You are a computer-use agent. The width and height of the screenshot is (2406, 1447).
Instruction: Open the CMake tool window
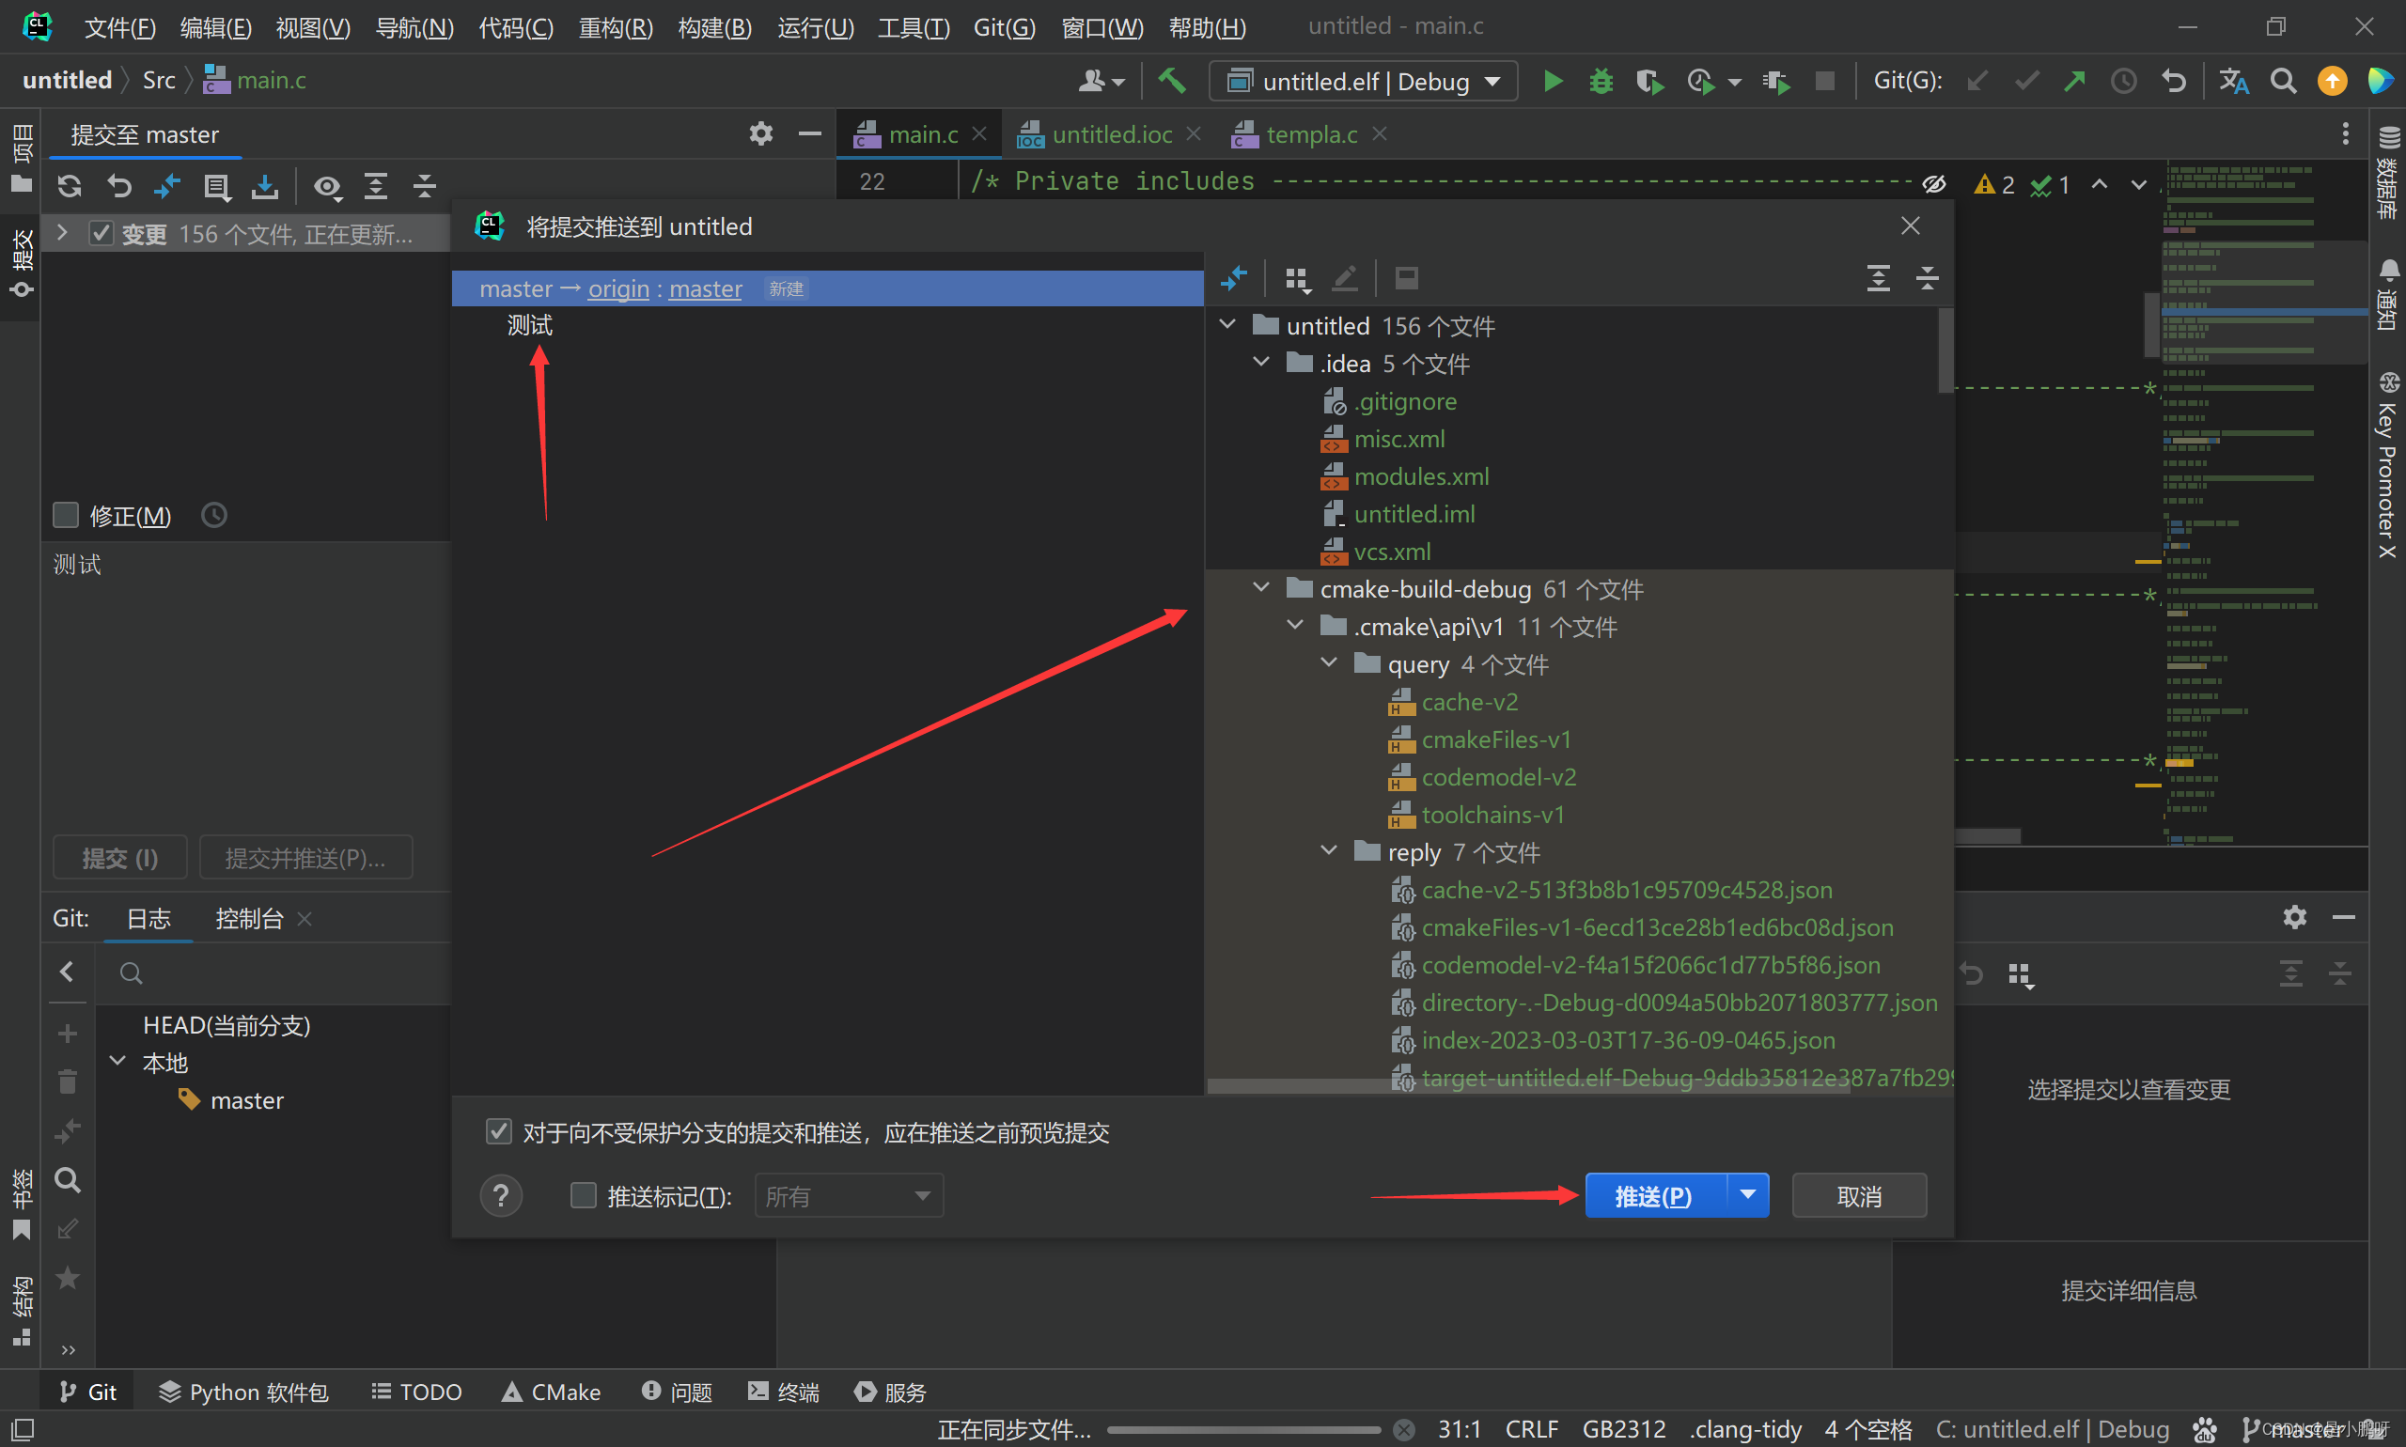coord(552,1392)
